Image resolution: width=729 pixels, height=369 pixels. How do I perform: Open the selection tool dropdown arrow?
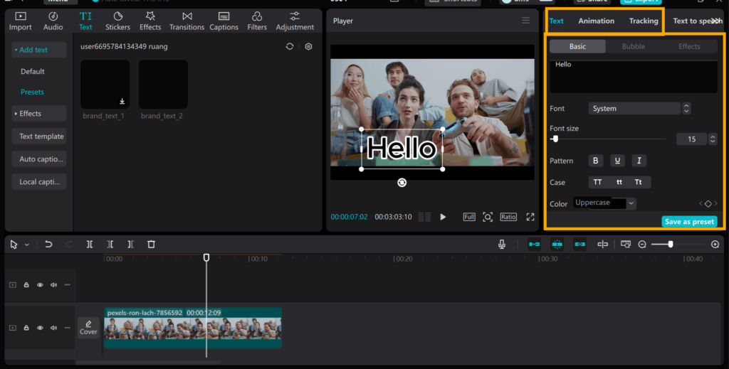(27, 245)
